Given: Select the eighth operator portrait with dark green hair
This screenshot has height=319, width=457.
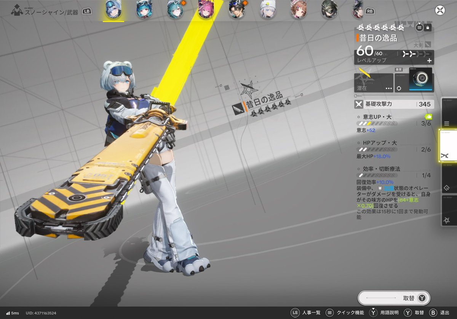Looking at the screenshot, I should coord(329,10).
